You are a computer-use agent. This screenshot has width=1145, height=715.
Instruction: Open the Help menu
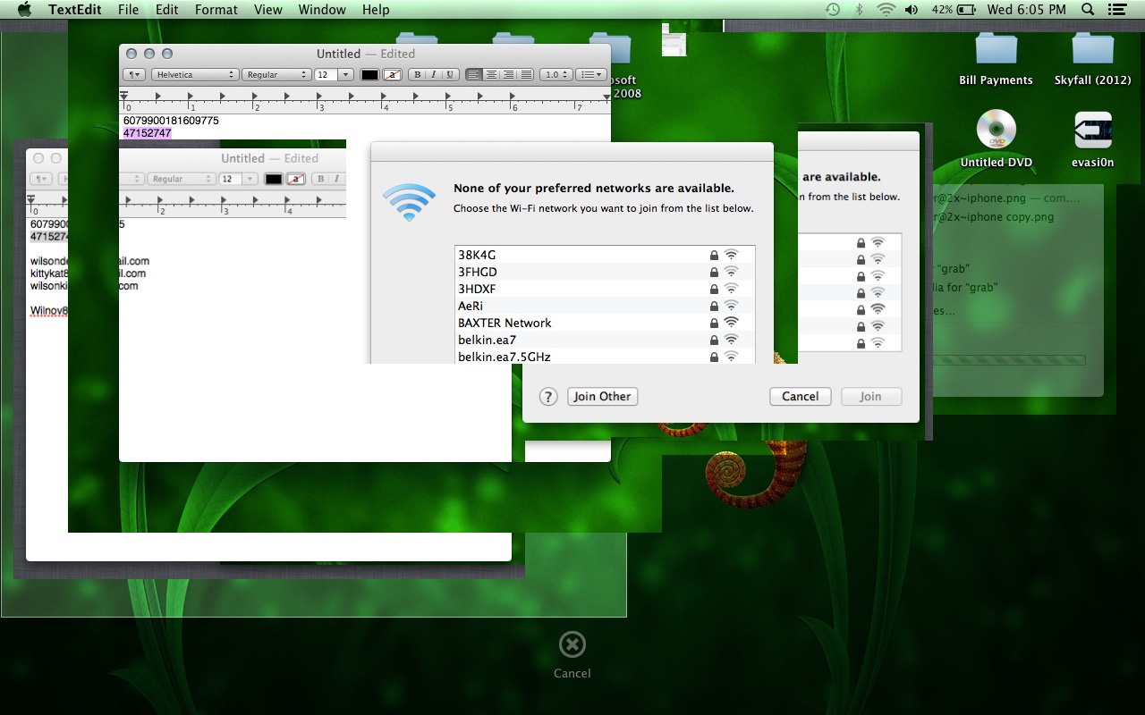pos(376,10)
